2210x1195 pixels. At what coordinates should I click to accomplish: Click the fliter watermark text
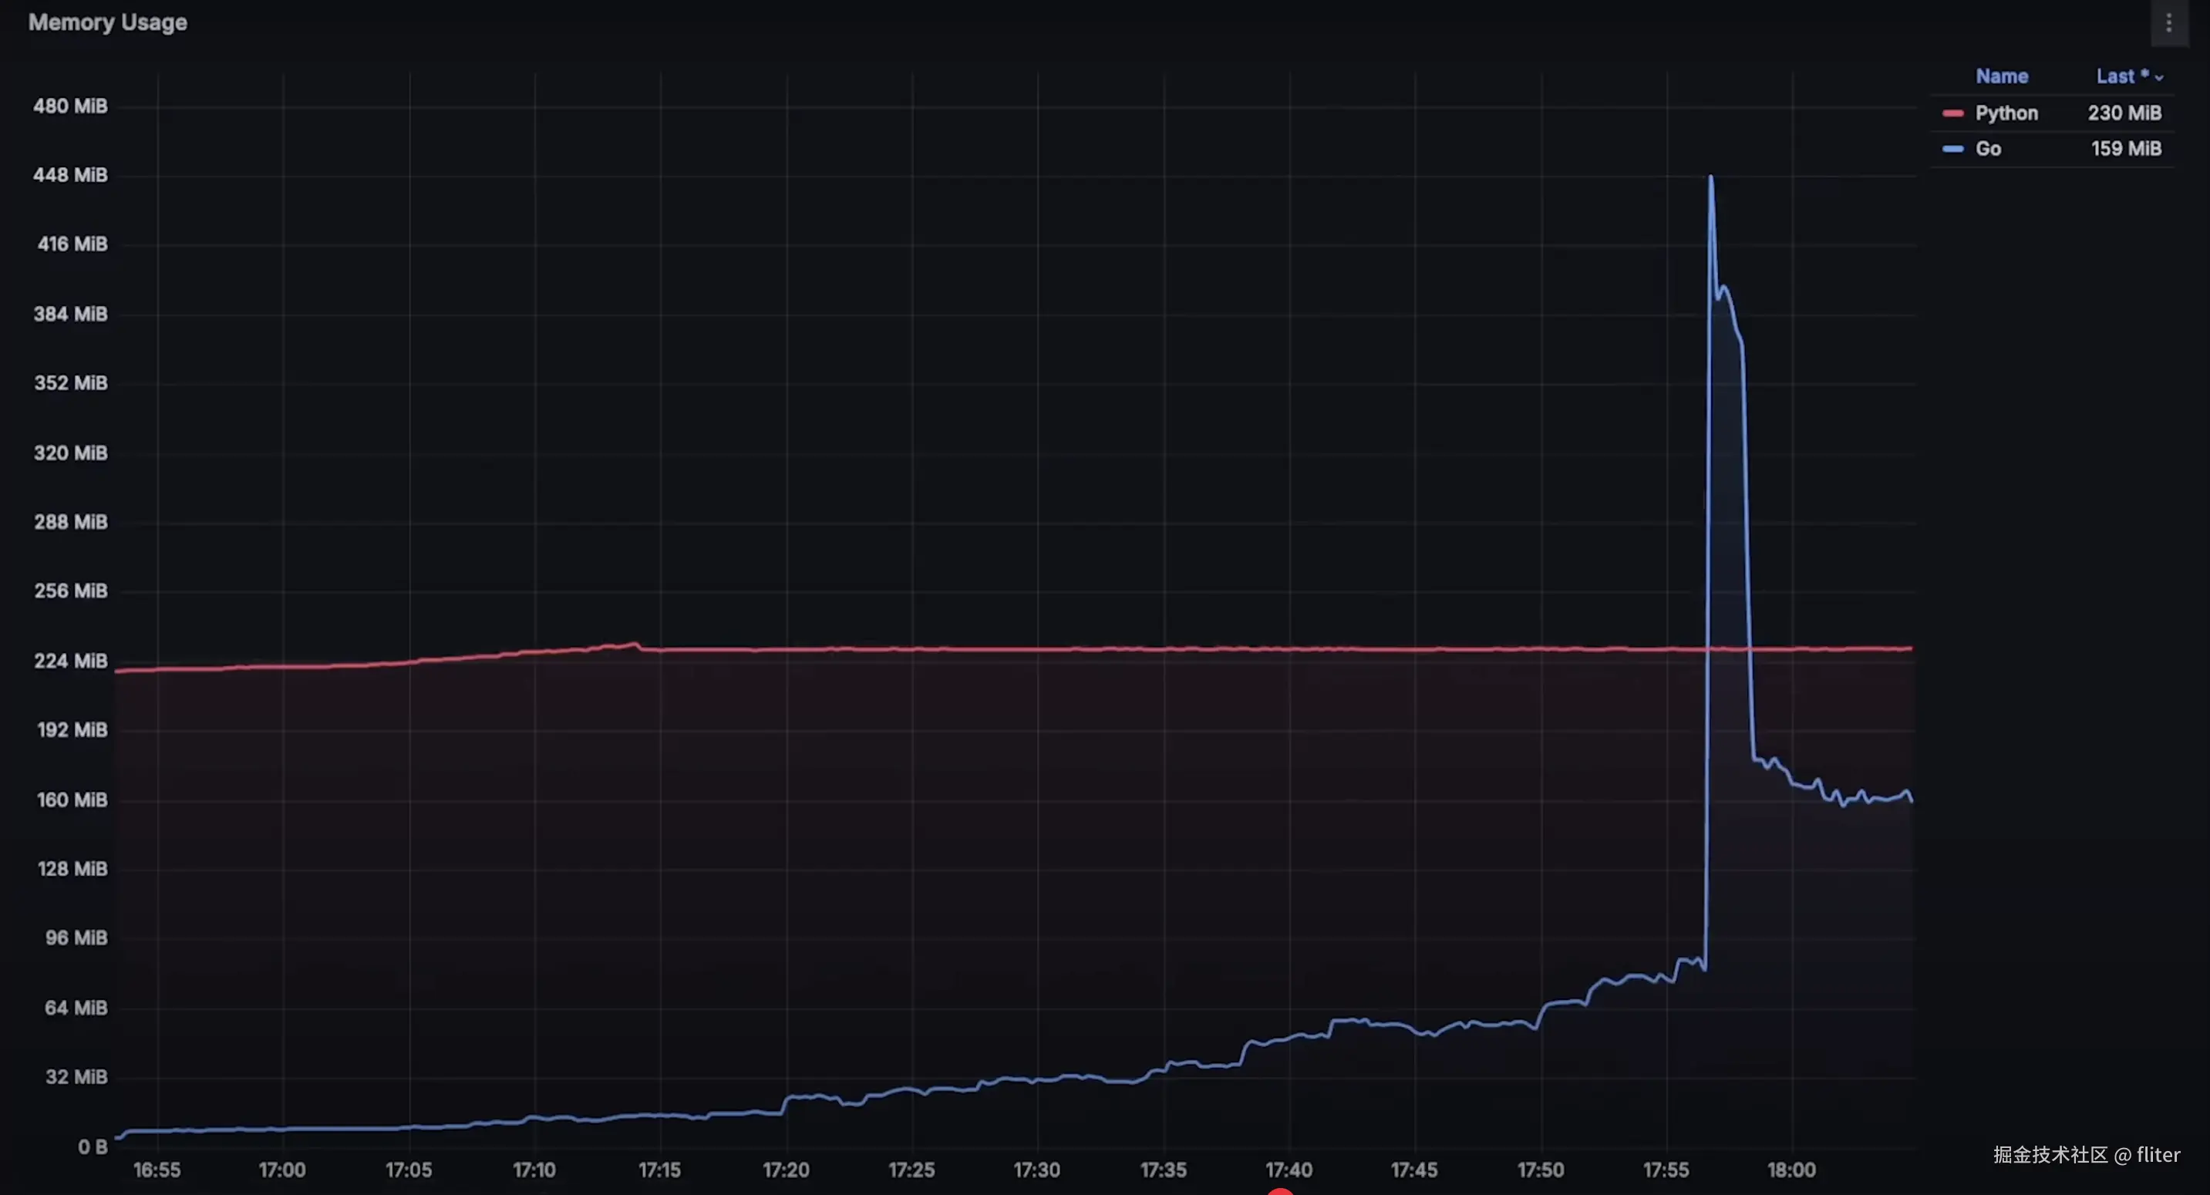pos(2157,1155)
